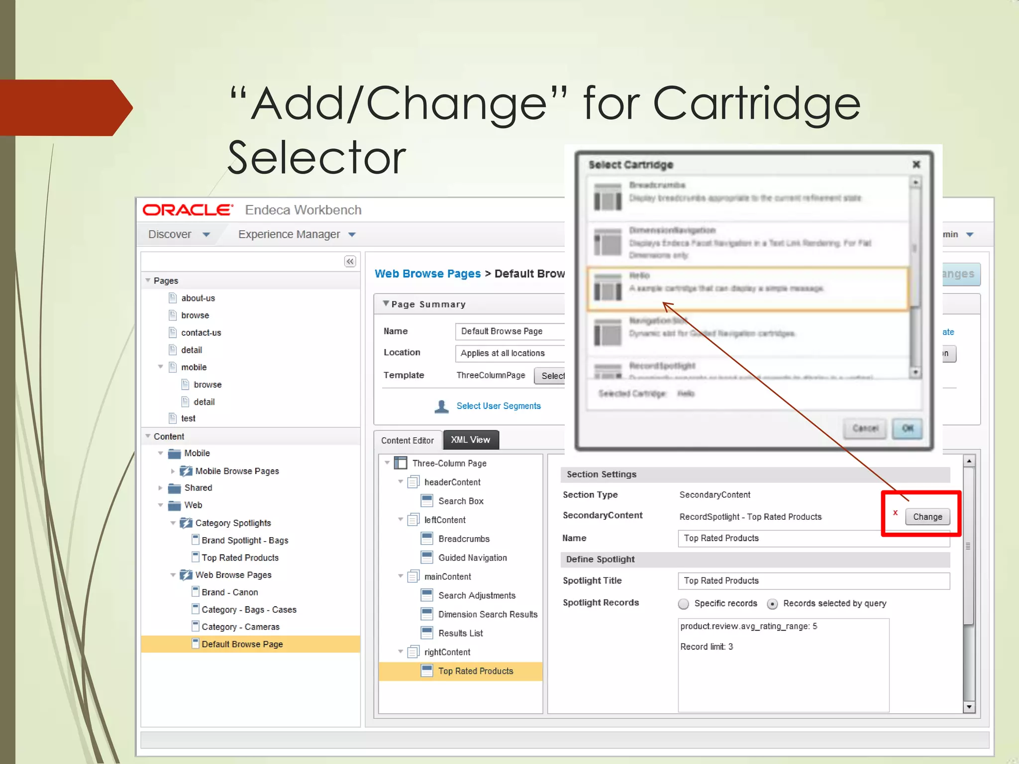The height and width of the screenshot is (764, 1019).
Task: Select Records selected by query option
Action: (x=772, y=604)
